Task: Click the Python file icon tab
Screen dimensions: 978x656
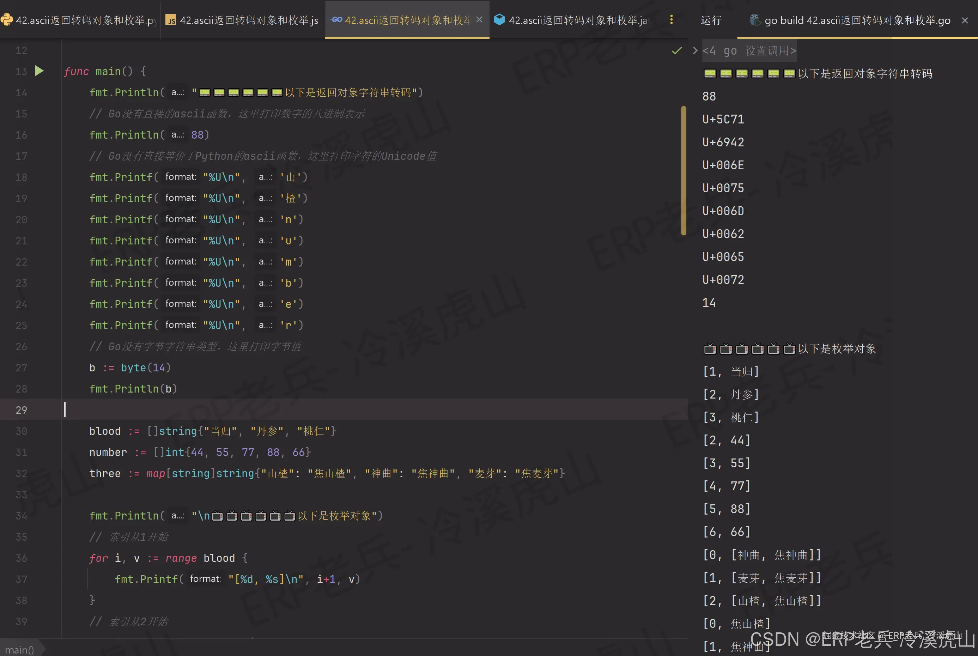Action: pos(7,20)
